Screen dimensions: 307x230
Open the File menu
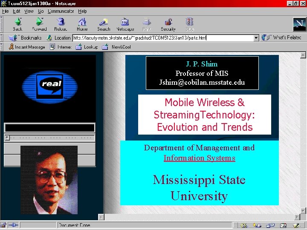5,11
